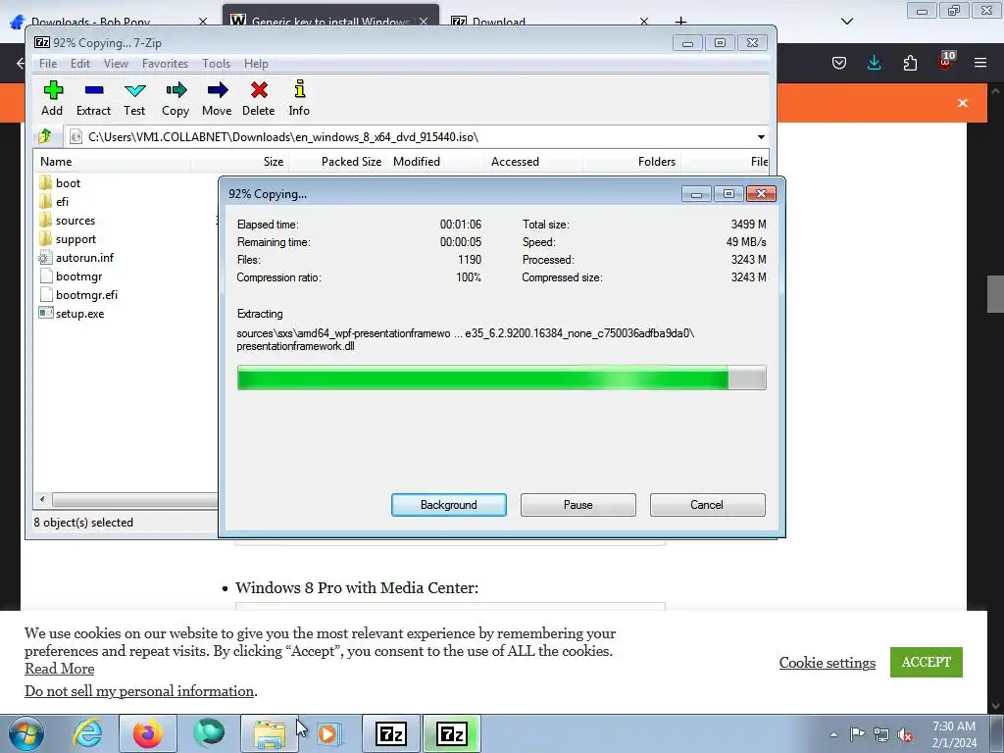Open a new Firefox tab
The width and height of the screenshot is (1004, 753).
tap(680, 21)
